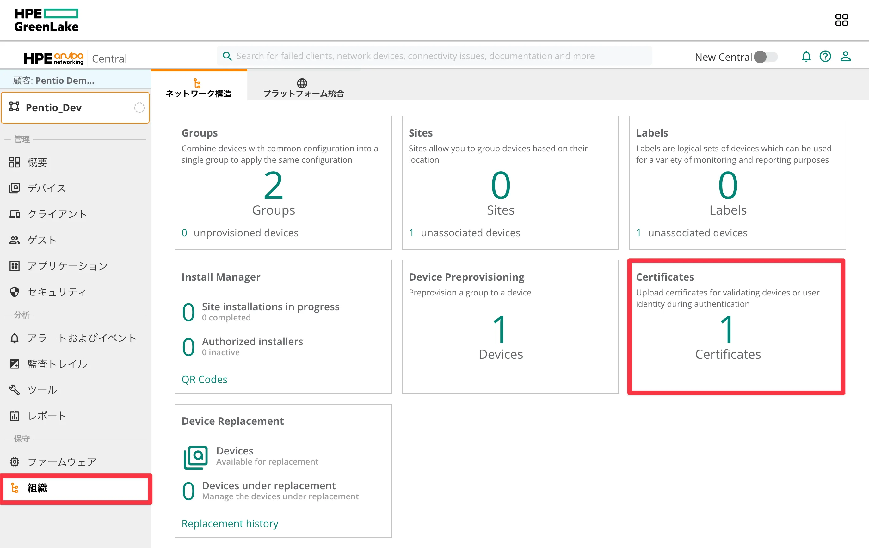Open the GreenLake apps grid icon
The image size is (869, 548).
[841, 20]
